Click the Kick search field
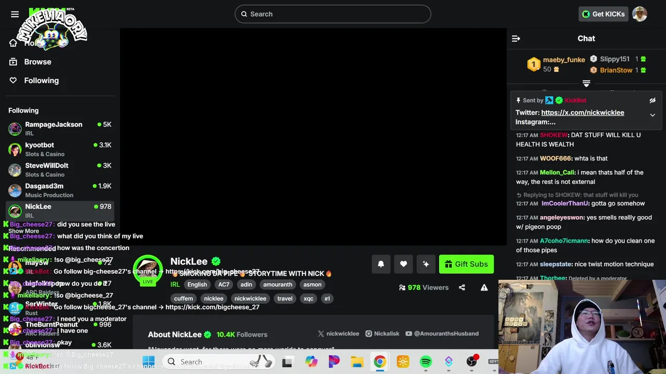 pos(333,14)
